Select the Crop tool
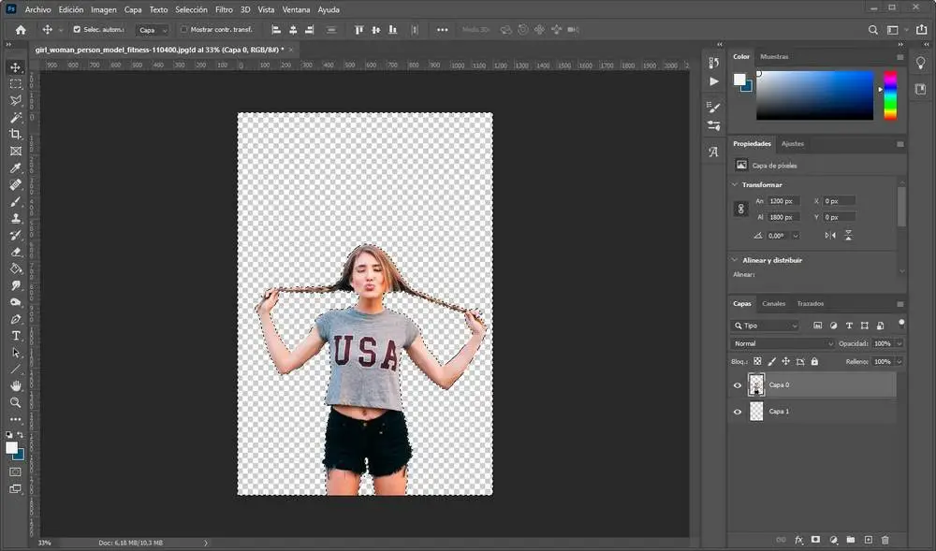 (x=16, y=135)
